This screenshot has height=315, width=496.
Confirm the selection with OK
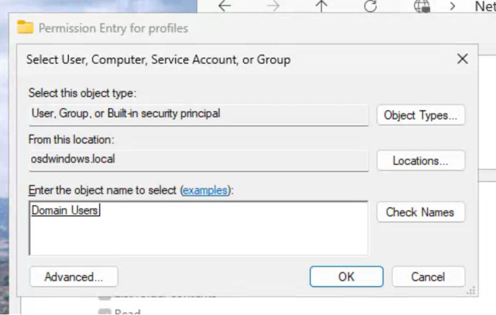347,277
